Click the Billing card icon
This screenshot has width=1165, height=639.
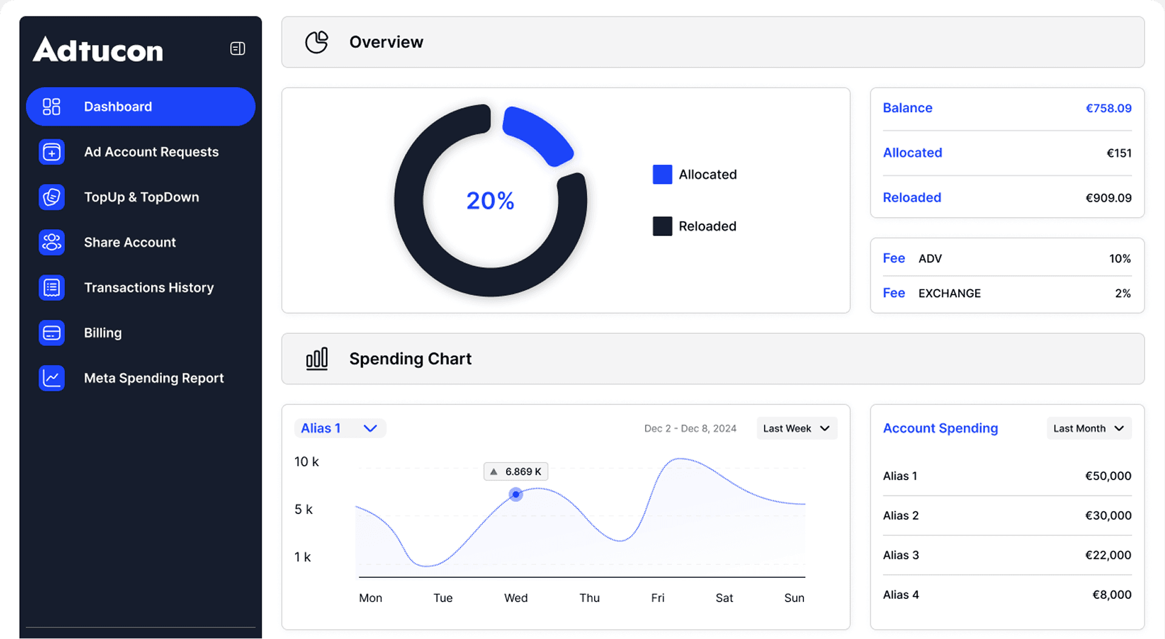coord(52,333)
